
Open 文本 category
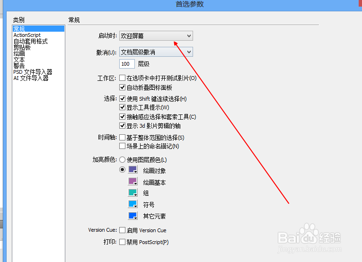[19, 60]
